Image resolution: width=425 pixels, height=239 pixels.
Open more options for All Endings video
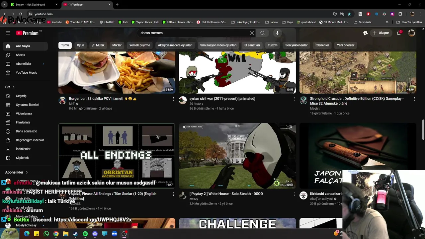click(173, 194)
